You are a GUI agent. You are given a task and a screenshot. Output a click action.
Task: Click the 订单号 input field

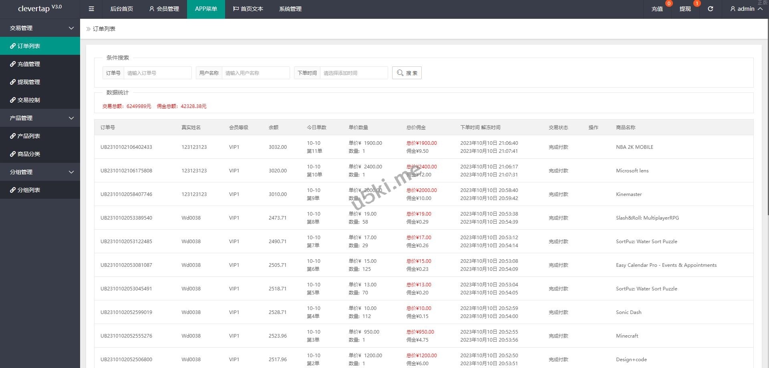[x=157, y=73]
